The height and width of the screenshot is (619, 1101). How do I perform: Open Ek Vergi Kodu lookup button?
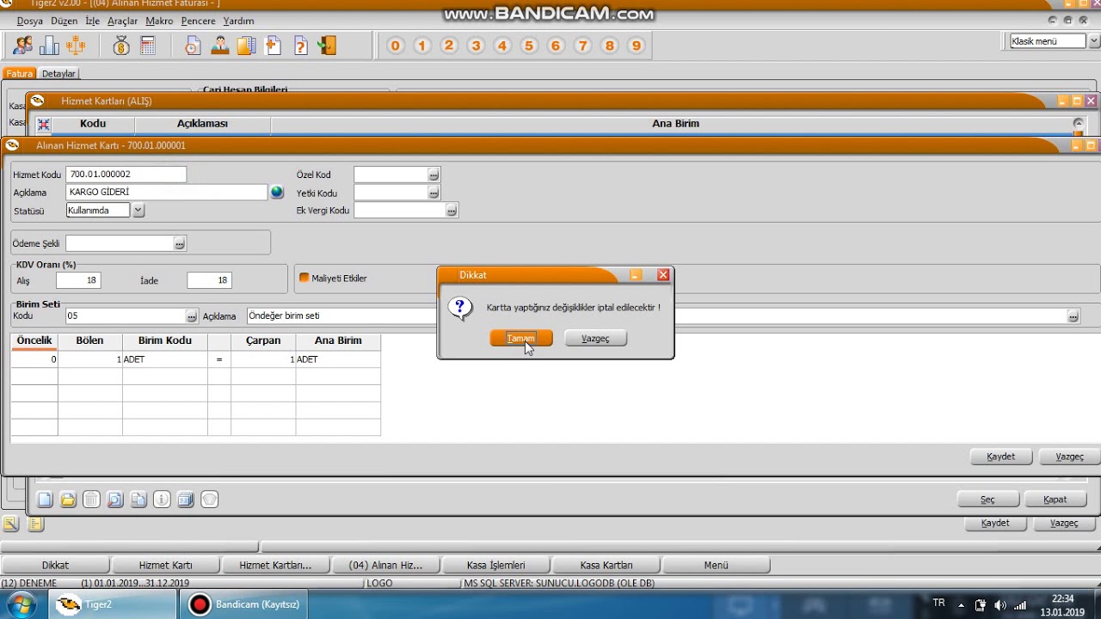pos(451,211)
